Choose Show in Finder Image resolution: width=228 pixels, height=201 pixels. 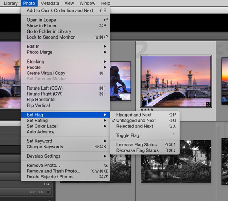65,26
